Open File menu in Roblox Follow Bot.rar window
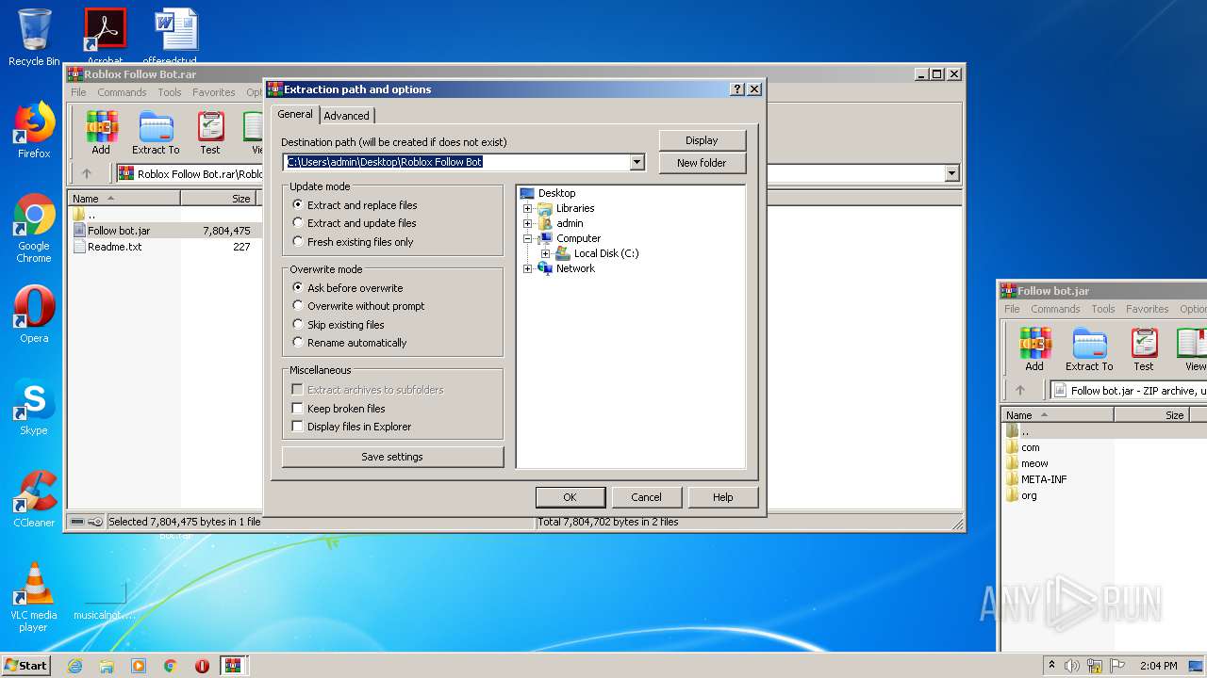 (78, 92)
